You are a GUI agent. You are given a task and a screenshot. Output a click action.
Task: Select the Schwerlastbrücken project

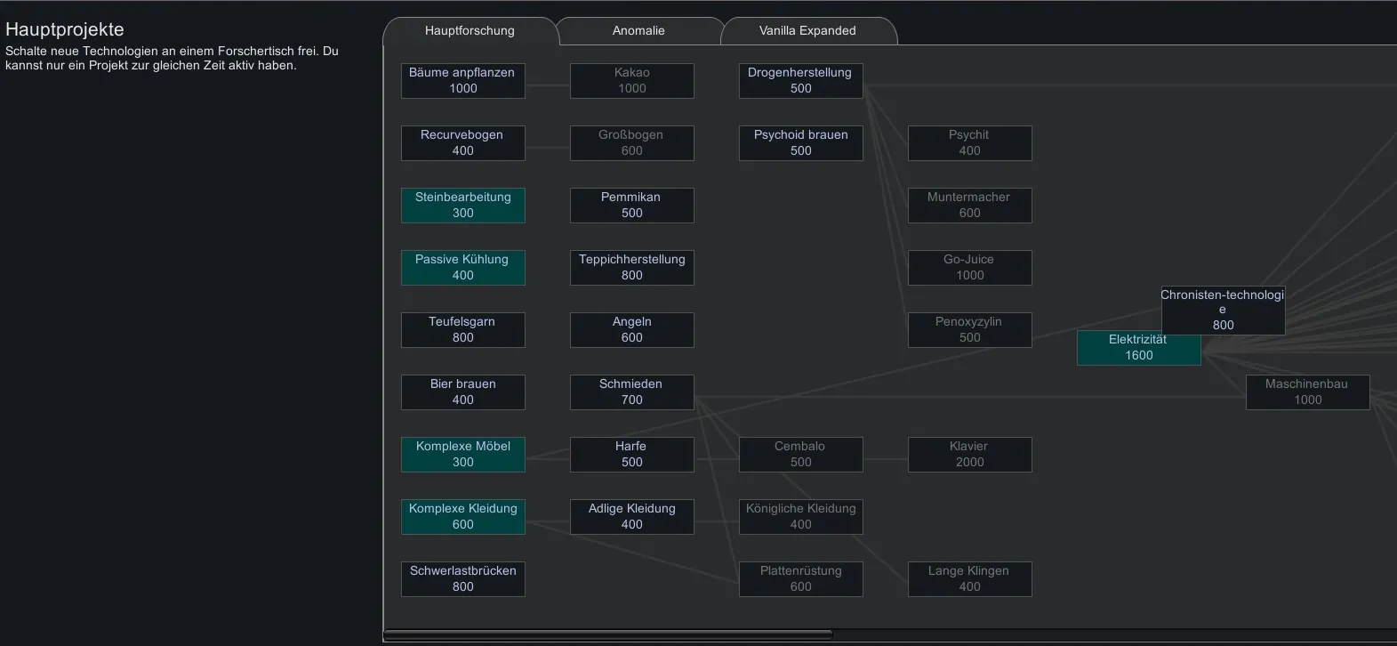pyautogui.click(x=462, y=578)
